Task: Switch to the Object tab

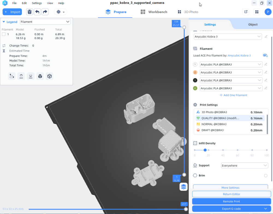Action: click(253, 25)
